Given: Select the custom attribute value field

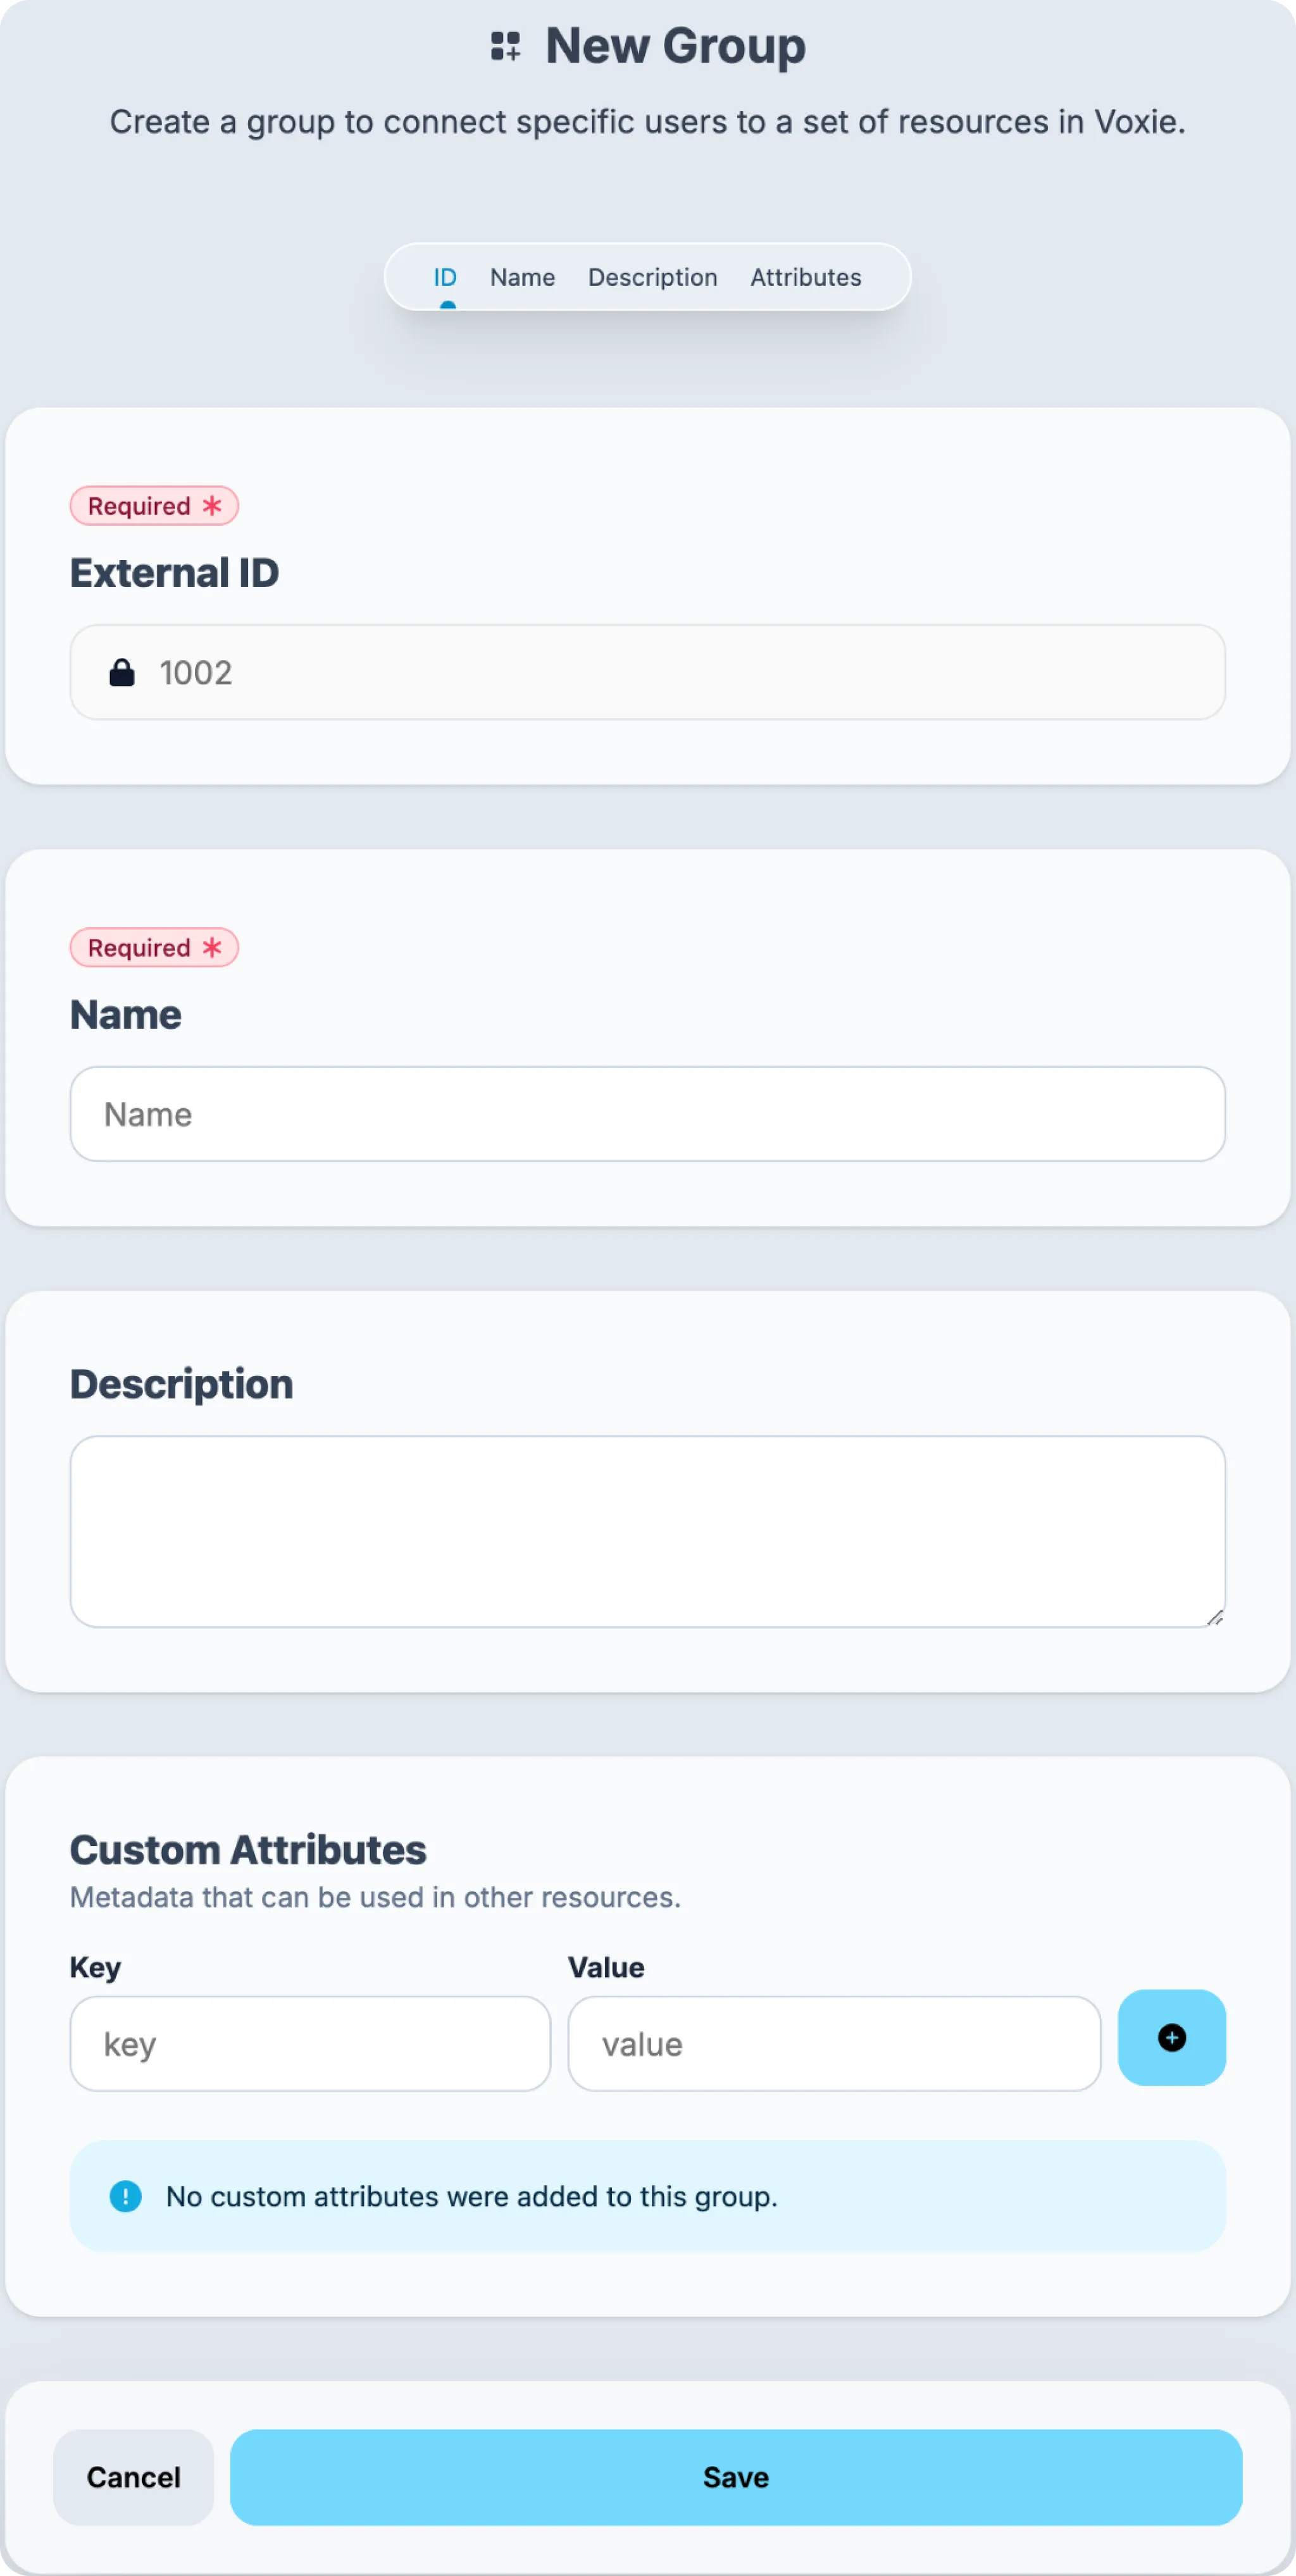Looking at the screenshot, I should click(x=834, y=2043).
